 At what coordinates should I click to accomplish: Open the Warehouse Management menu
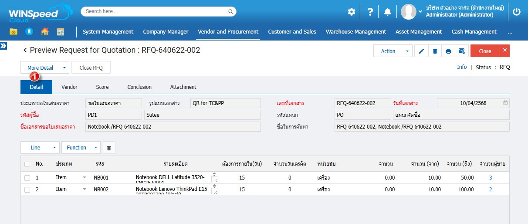(355, 31)
